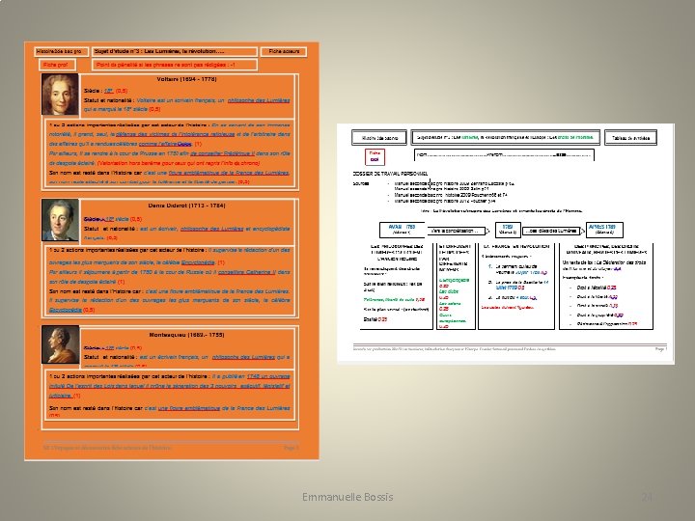The width and height of the screenshot is (695, 521).
Task: Click the author name 'Emmanuelle Bossis'
Action: pos(347,497)
